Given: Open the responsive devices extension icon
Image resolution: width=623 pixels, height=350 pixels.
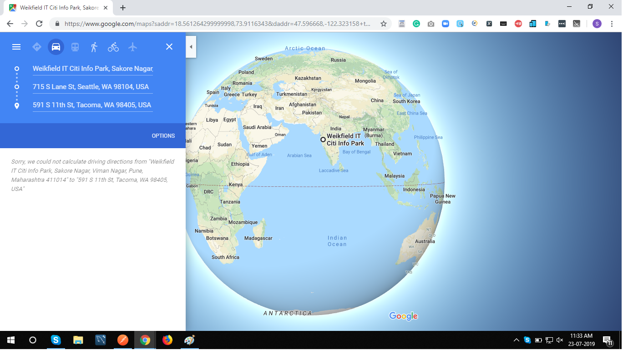Looking at the screenshot, I should click(533, 24).
